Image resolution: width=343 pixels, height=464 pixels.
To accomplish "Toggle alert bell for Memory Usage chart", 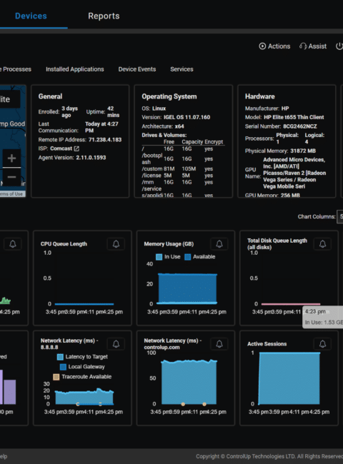I will (219, 244).
